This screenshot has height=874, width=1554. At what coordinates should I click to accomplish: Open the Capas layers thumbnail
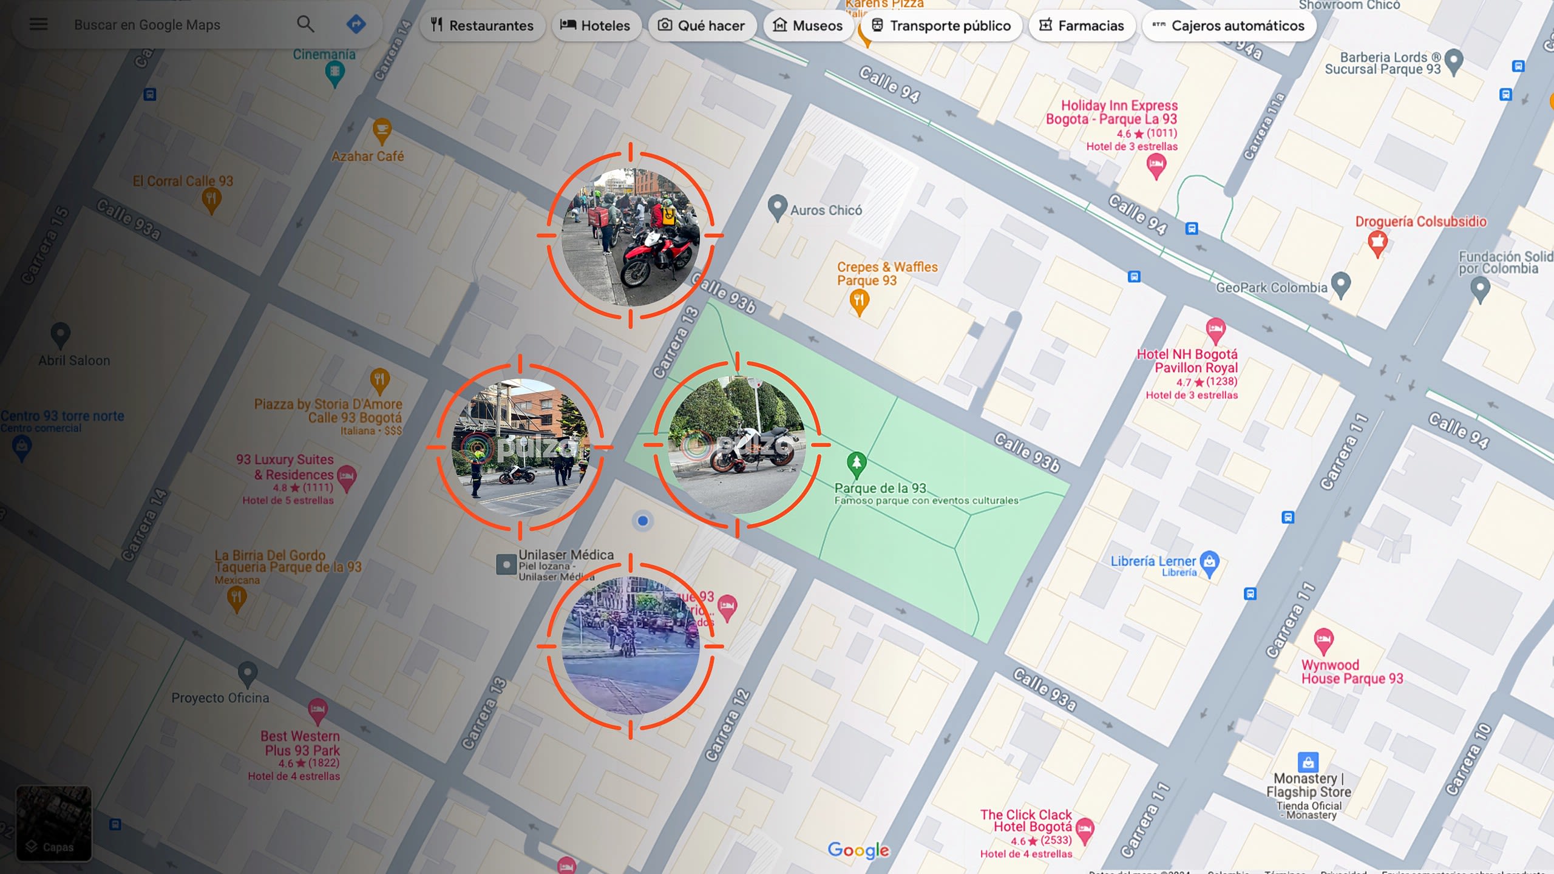[53, 824]
